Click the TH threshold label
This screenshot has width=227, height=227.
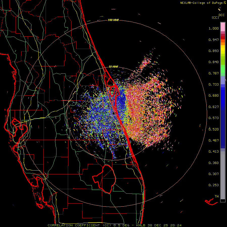(x=217, y=196)
